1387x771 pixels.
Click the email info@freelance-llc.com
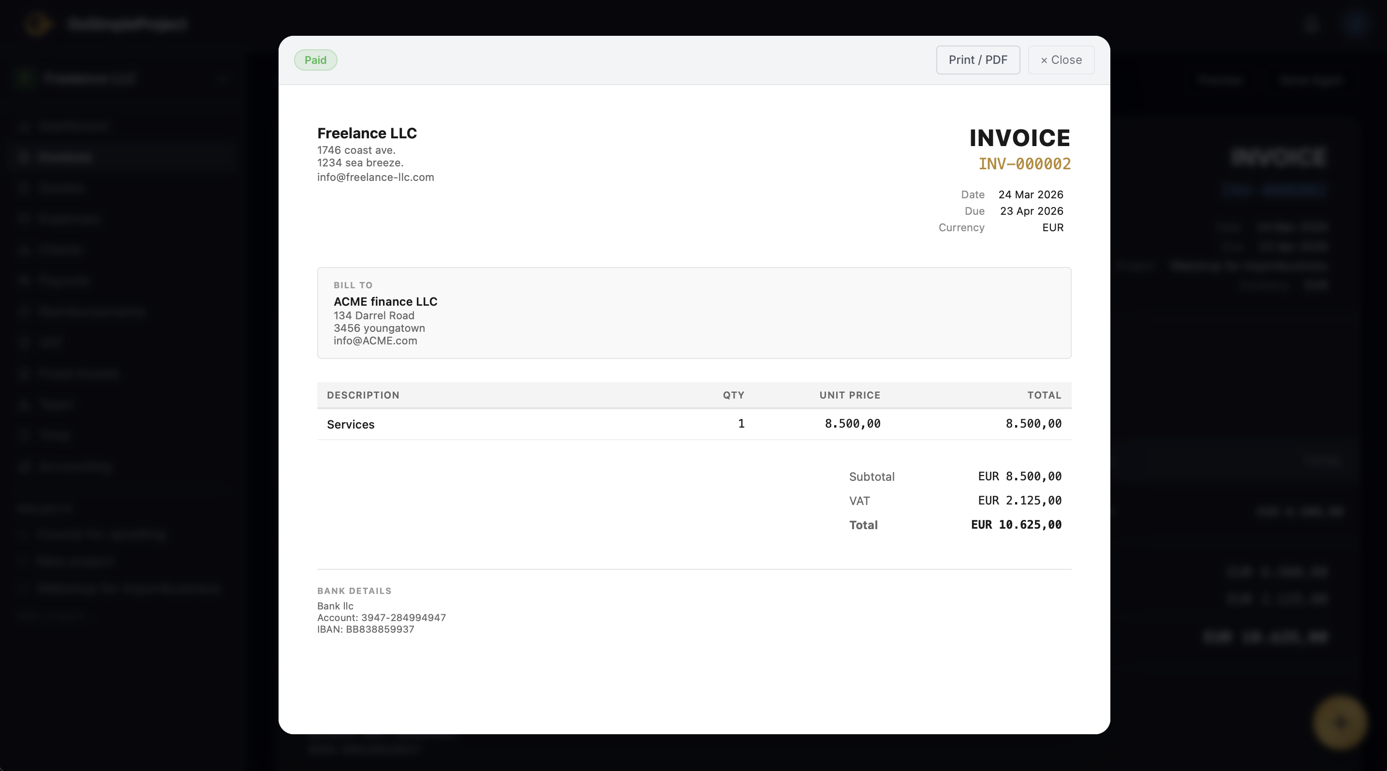pos(375,177)
